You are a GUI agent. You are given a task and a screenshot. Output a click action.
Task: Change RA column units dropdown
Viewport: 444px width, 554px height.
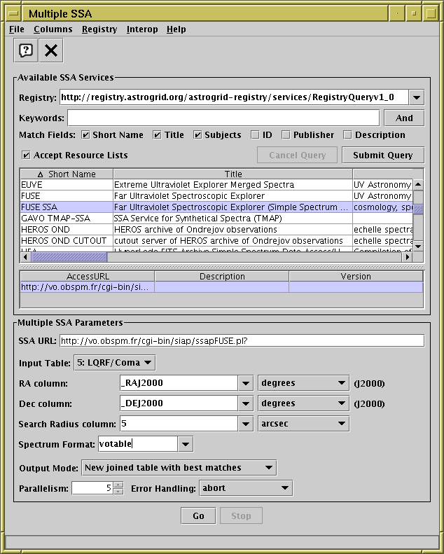pyautogui.click(x=303, y=383)
